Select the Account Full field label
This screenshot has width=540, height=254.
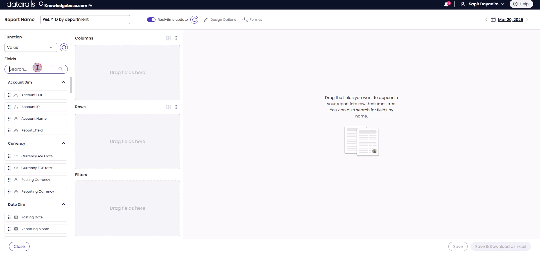point(31,95)
